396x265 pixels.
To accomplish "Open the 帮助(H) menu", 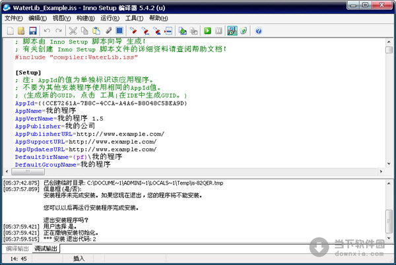I will click(x=159, y=18).
